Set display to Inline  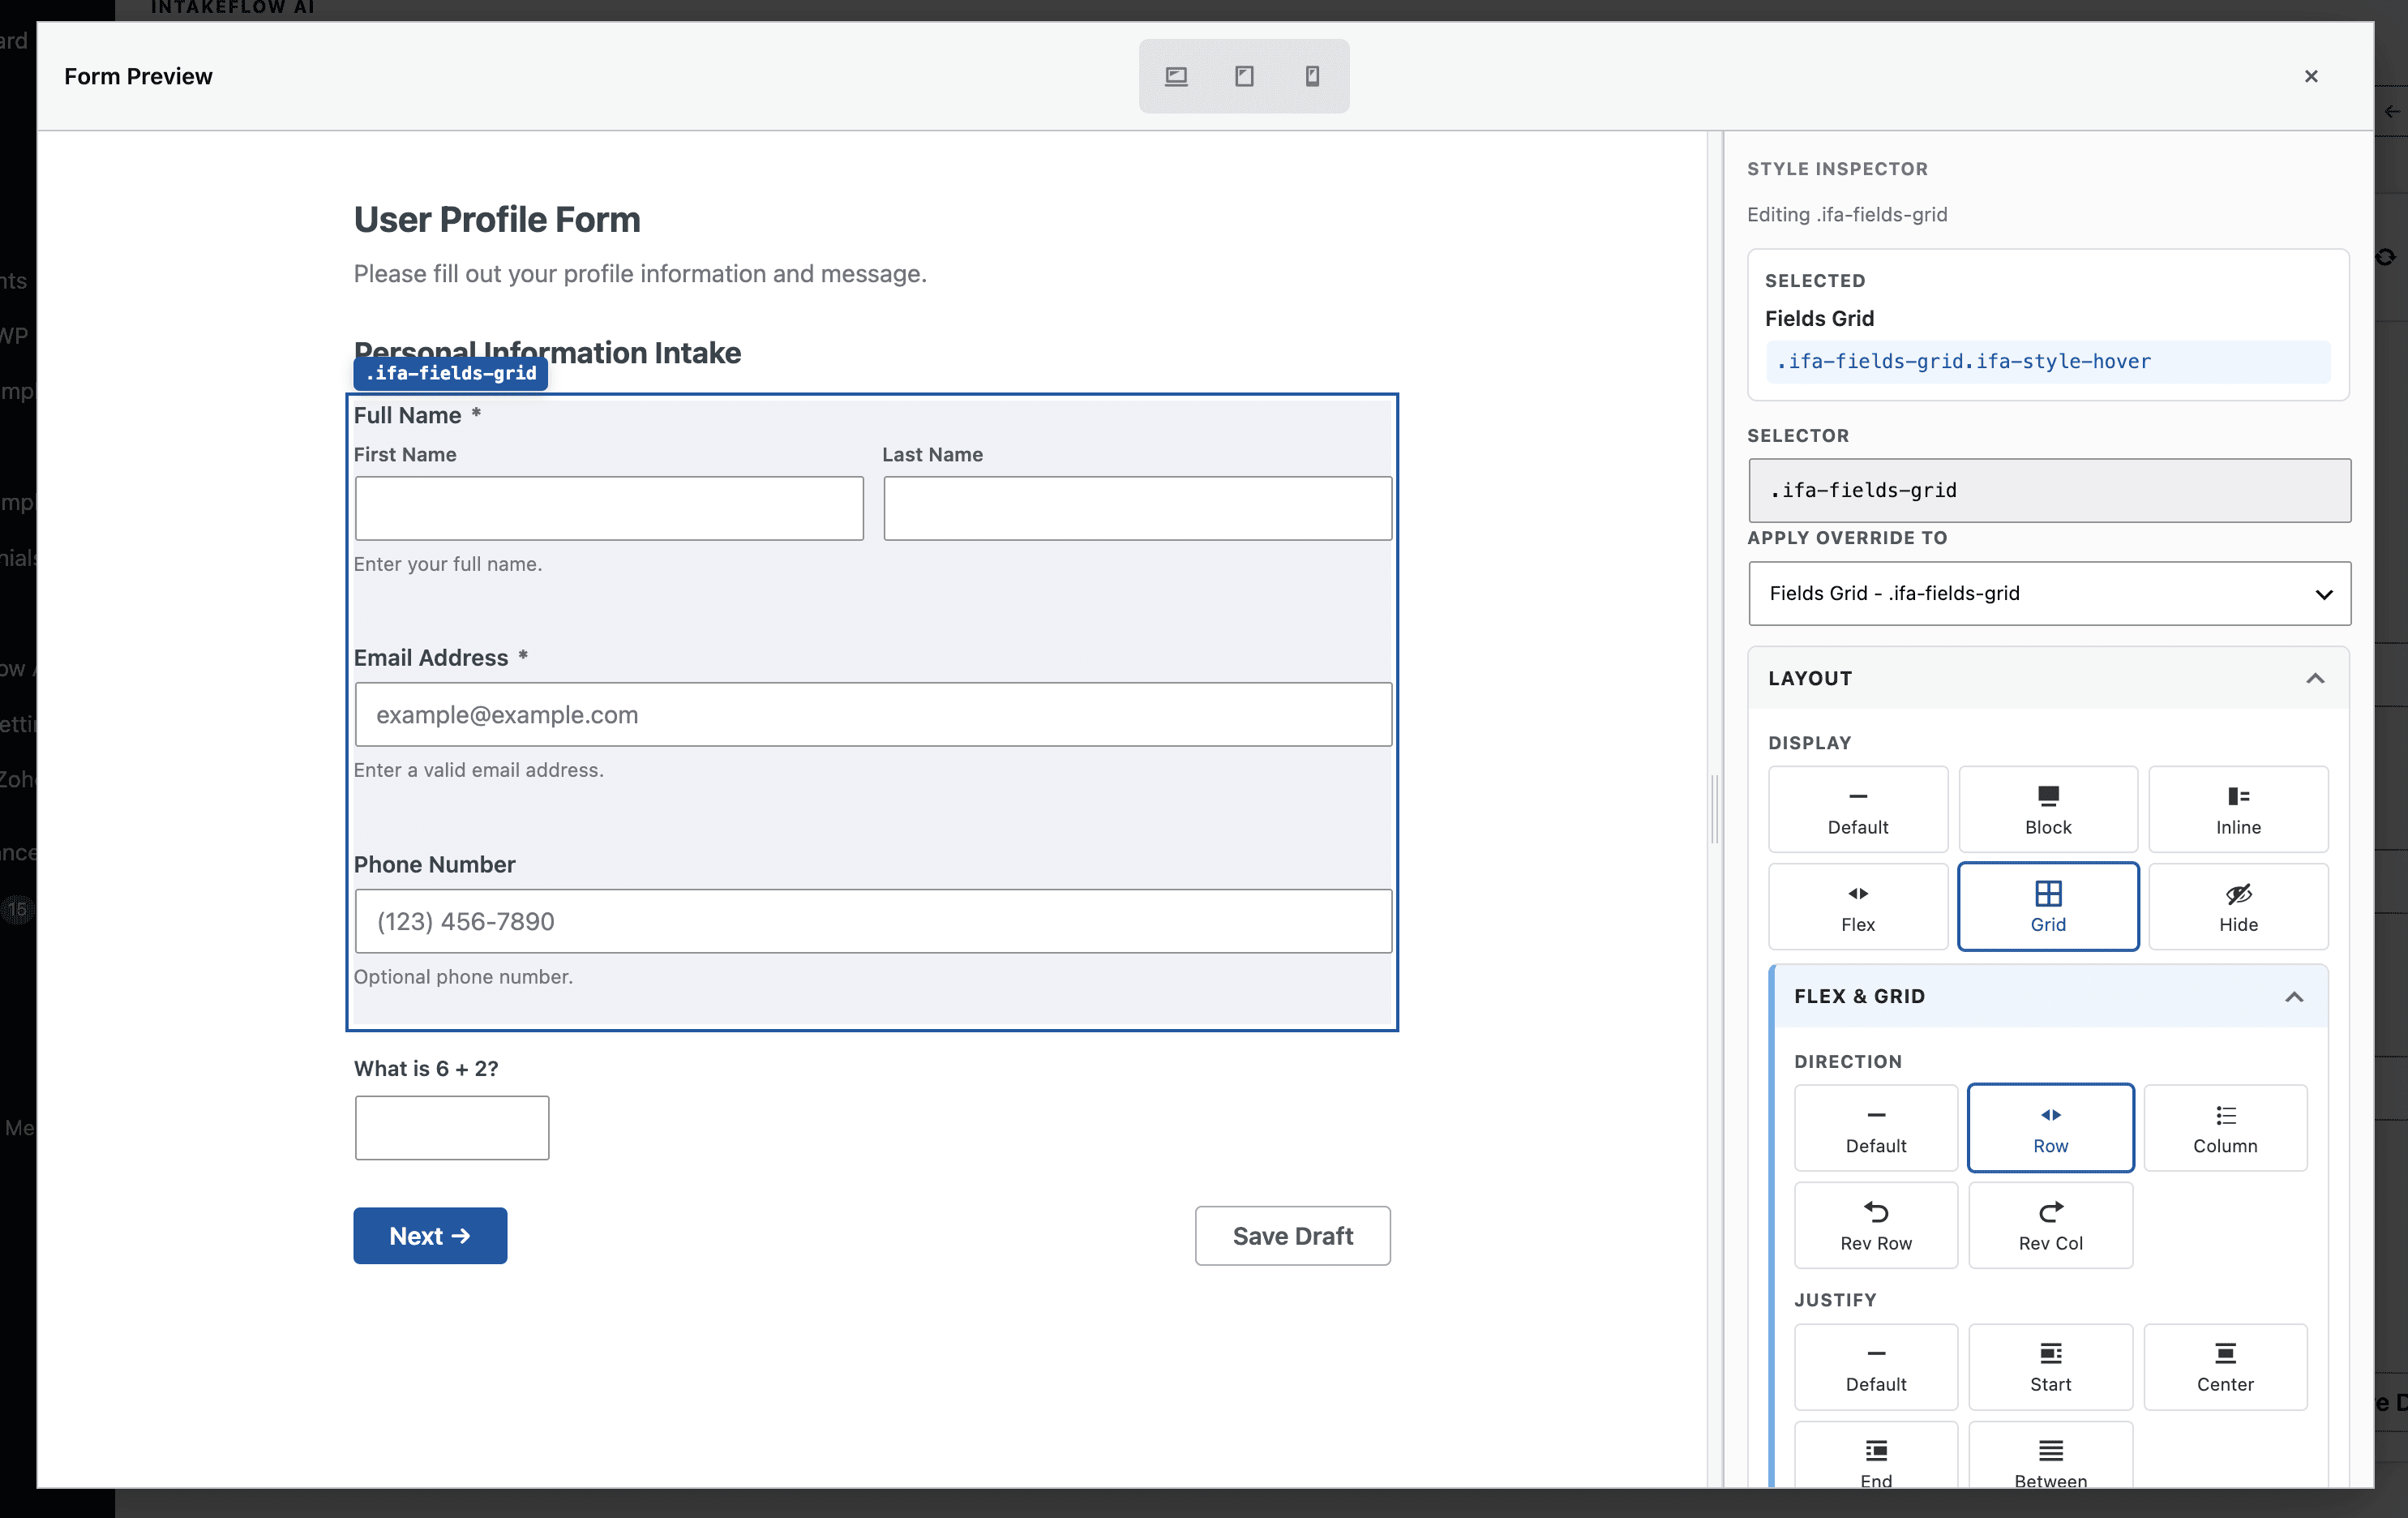[2238, 809]
